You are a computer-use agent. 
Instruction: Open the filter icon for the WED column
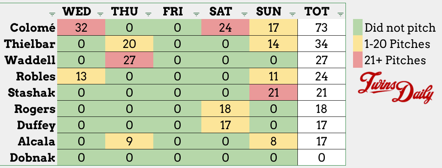[100, 14]
